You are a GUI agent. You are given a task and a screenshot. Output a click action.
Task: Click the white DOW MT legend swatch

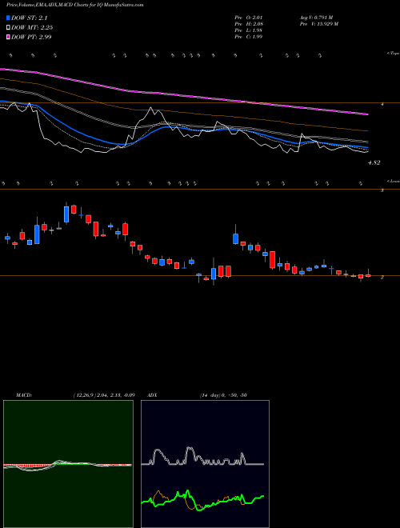(x=9, y=28)
